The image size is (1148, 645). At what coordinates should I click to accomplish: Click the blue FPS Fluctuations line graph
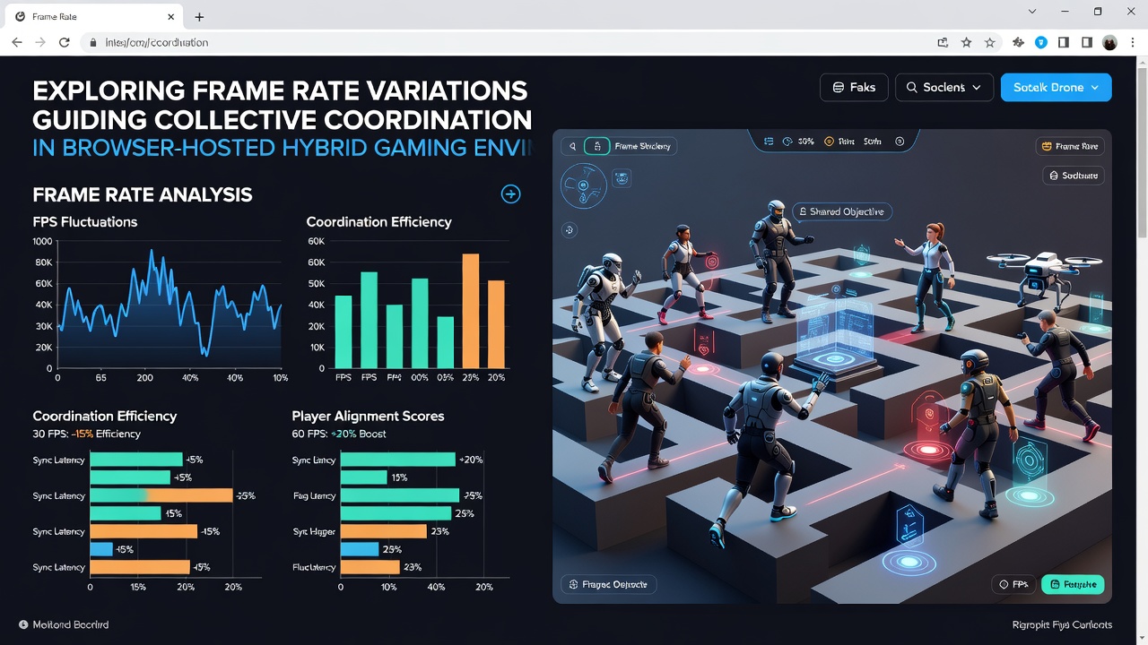170,305
